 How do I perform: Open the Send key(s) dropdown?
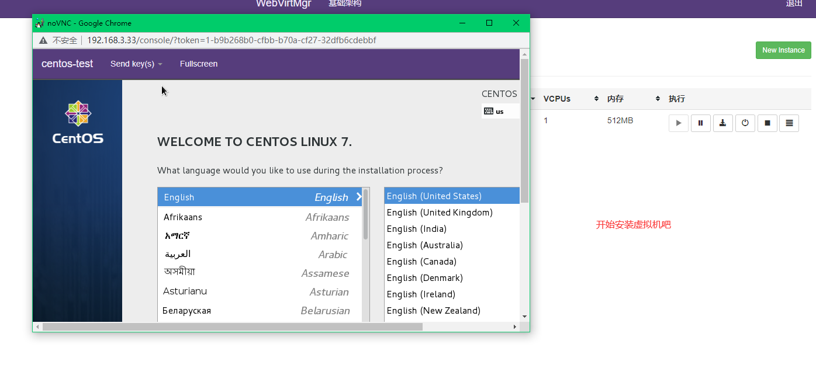136,64
